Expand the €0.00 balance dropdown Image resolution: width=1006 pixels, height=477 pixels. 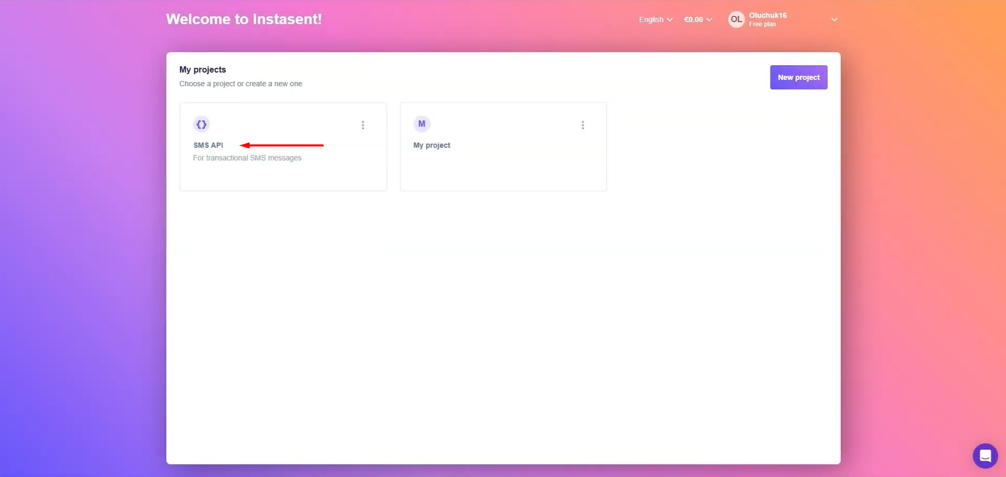pyautogui.click(x=698, y=19)
